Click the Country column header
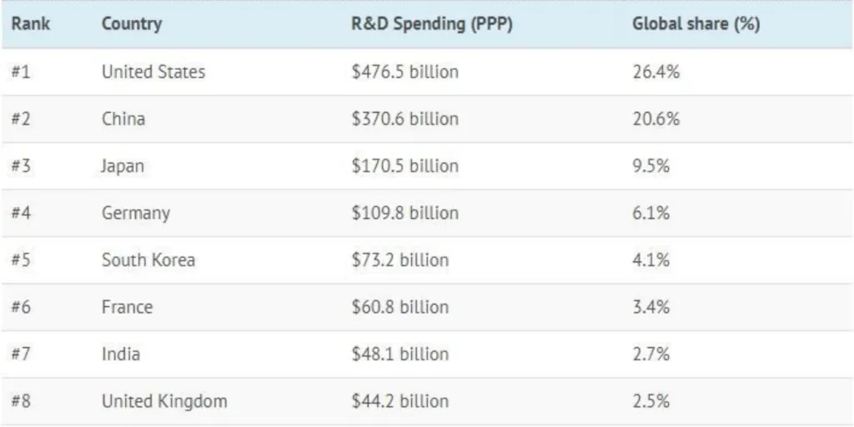Image resolution: width=854 pixels, height=427 pixels. click(132, 24)
